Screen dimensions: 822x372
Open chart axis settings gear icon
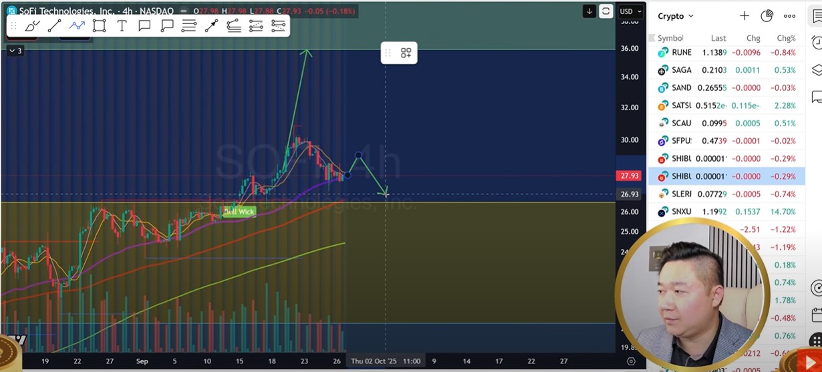pos(631,361)
